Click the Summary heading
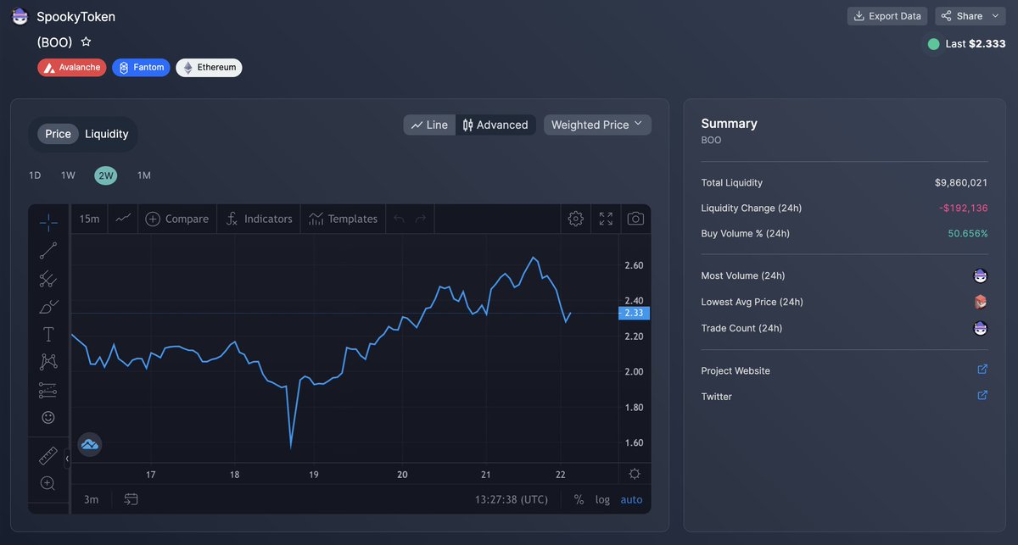The image size is (1018, 545). tap(729, 124)
